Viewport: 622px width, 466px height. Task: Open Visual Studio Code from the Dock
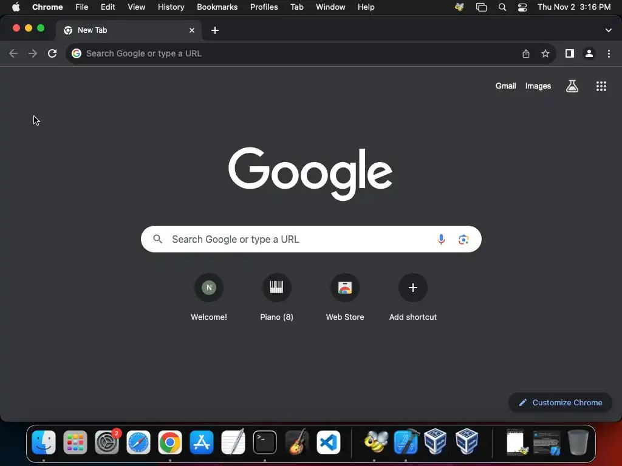point(329,442)
